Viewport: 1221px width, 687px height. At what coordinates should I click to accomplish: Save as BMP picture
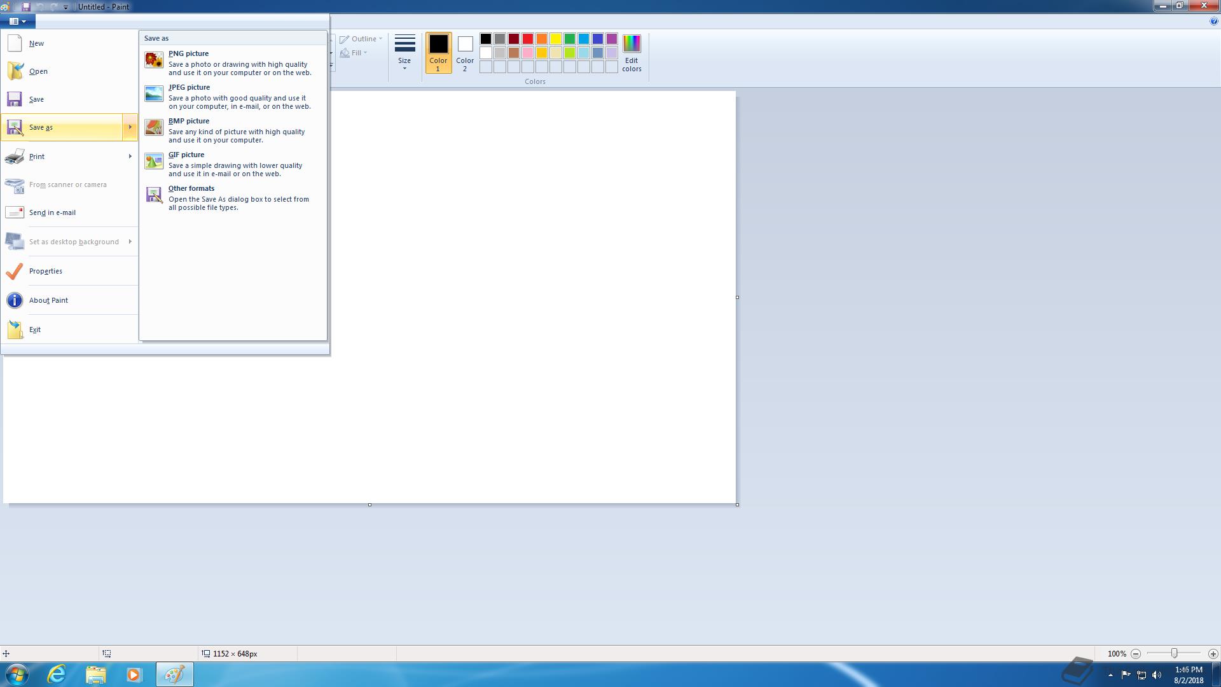point(233,130)
